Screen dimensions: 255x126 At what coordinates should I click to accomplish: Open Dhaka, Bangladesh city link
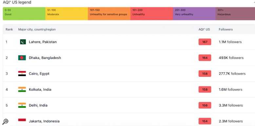[x=45, y=58]
